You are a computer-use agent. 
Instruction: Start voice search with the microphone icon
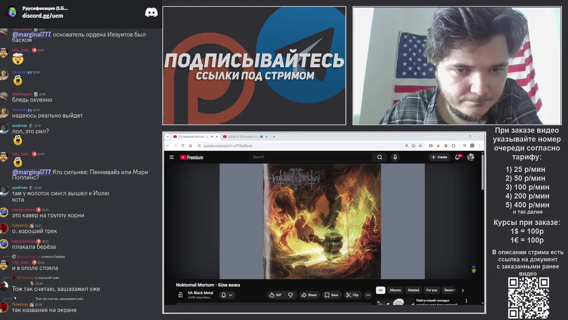tap(395, 157)
